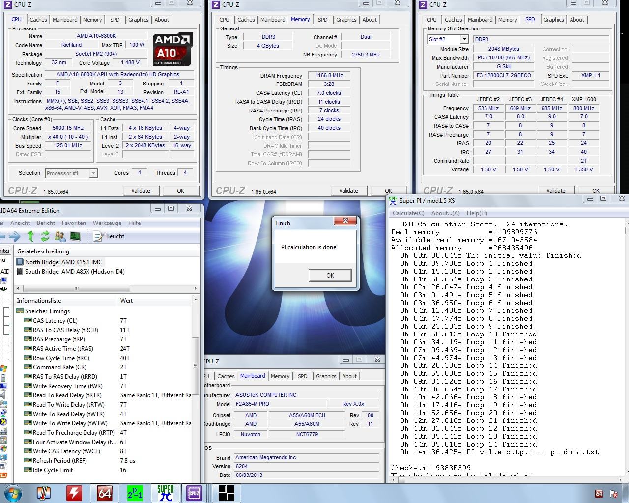
Task: Click the green up arrow in AIDA64 toolbar
Action: click(x=30, y=236)
